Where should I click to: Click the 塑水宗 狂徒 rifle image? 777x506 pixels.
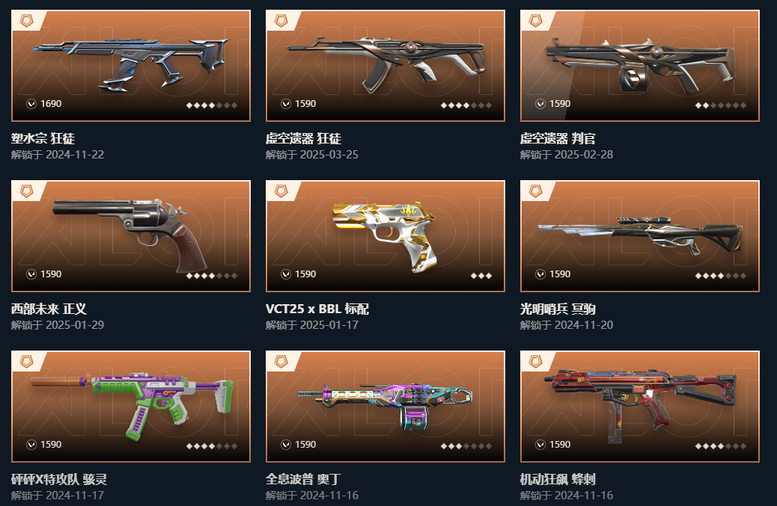131,64
